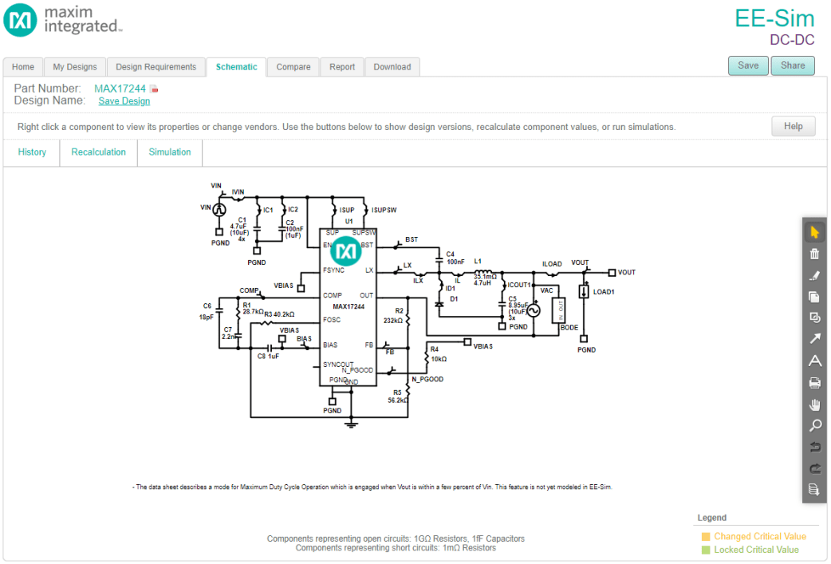The width and height of the screenshot is (831, 564).
Task: Click the EE-Sim title text
Action: [774, 18]
